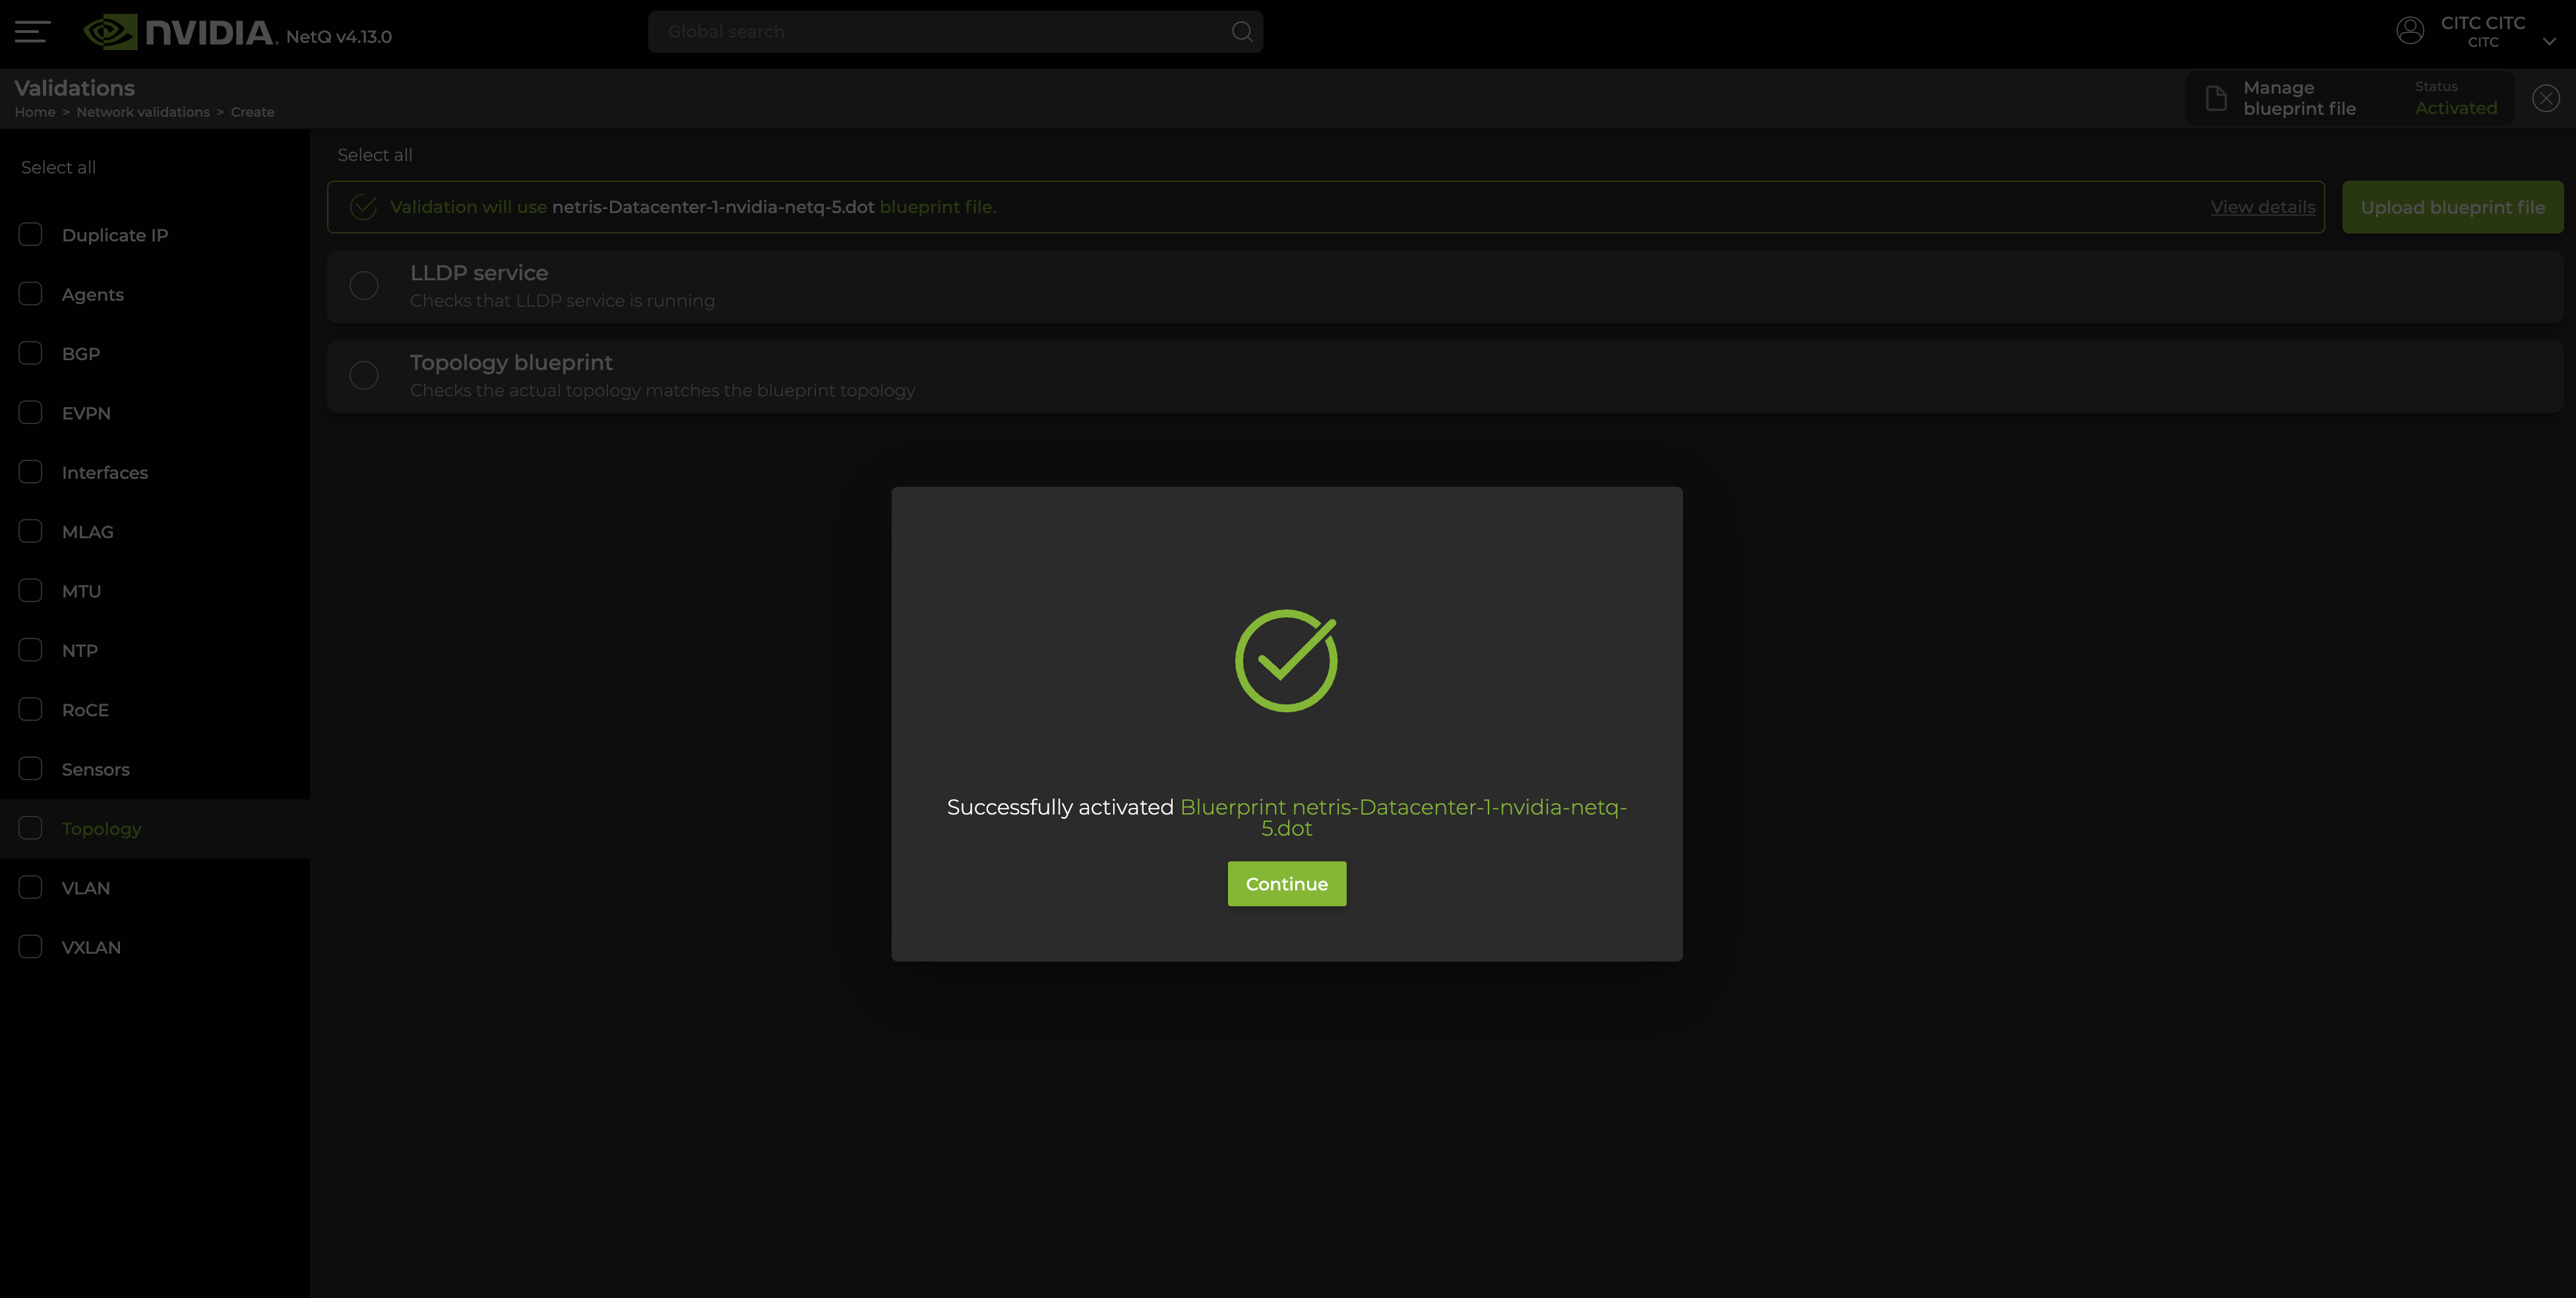
Task: Navigate to Home via the breadcrumb
Action: click(x=35, y=112)
